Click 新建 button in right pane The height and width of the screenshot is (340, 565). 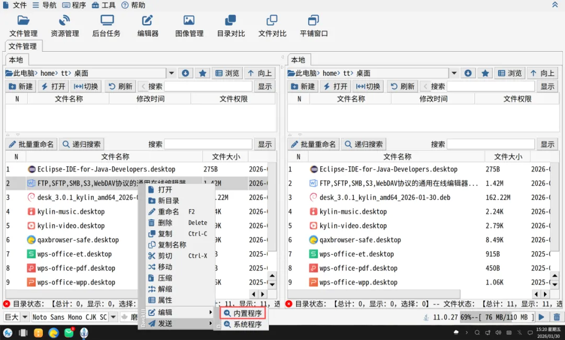[303, 86]
